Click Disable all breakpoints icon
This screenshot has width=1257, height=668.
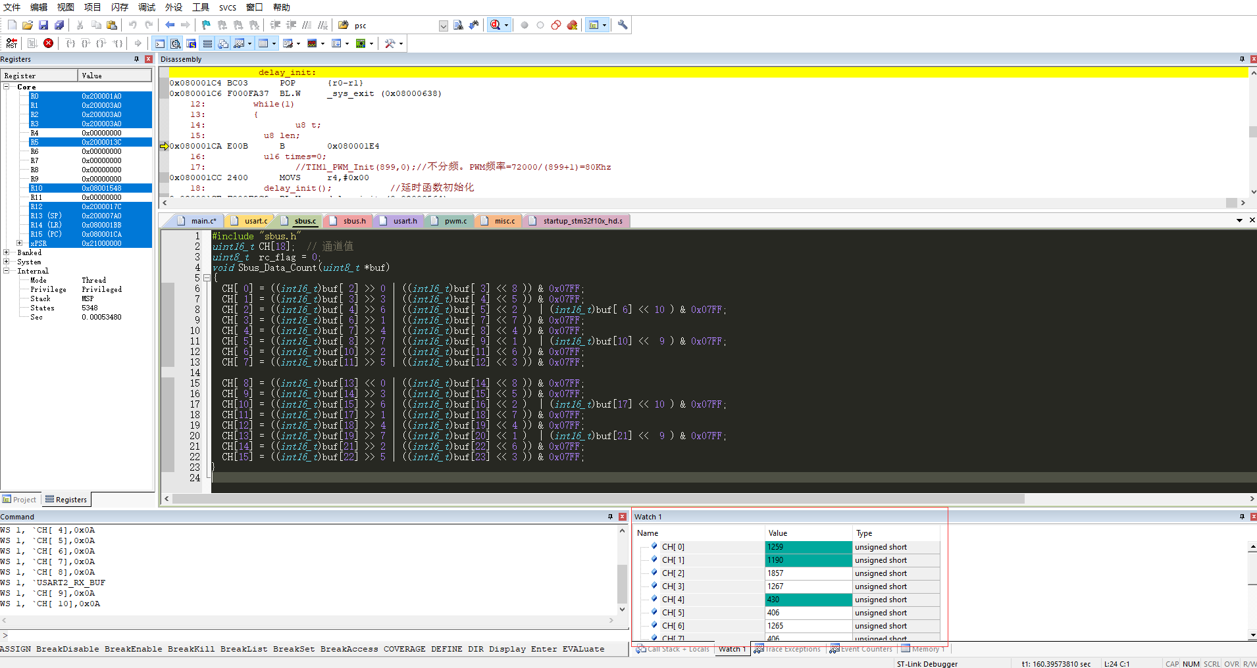click(556, 25)
